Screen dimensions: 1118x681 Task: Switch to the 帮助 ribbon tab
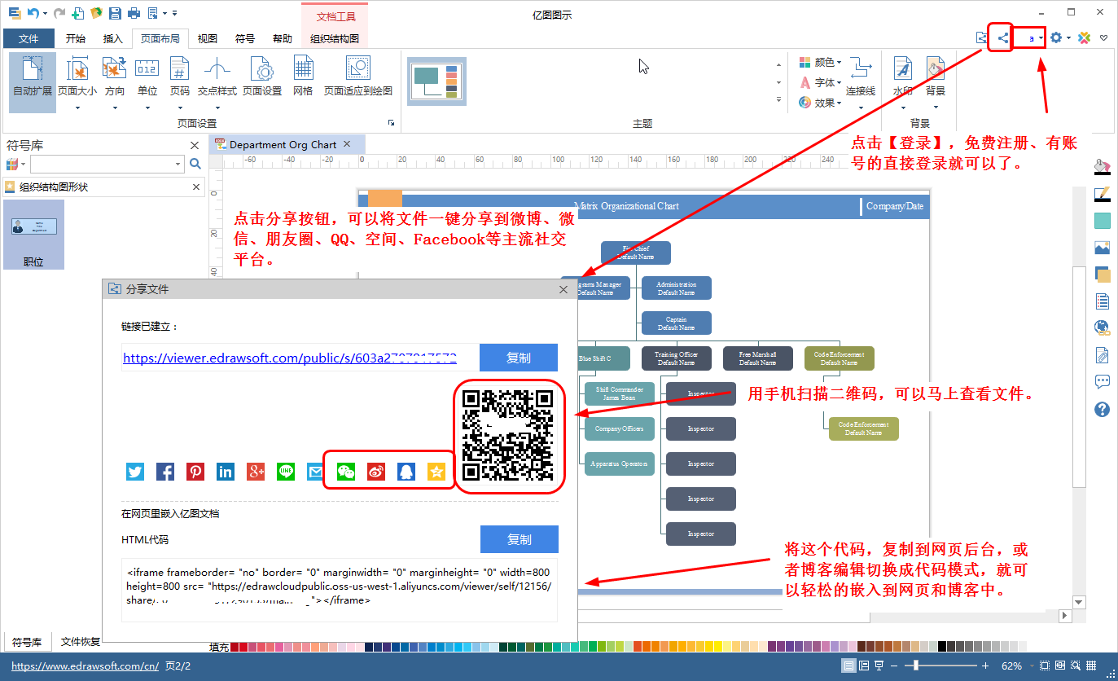pyautogui.click(x=283, y=38)
